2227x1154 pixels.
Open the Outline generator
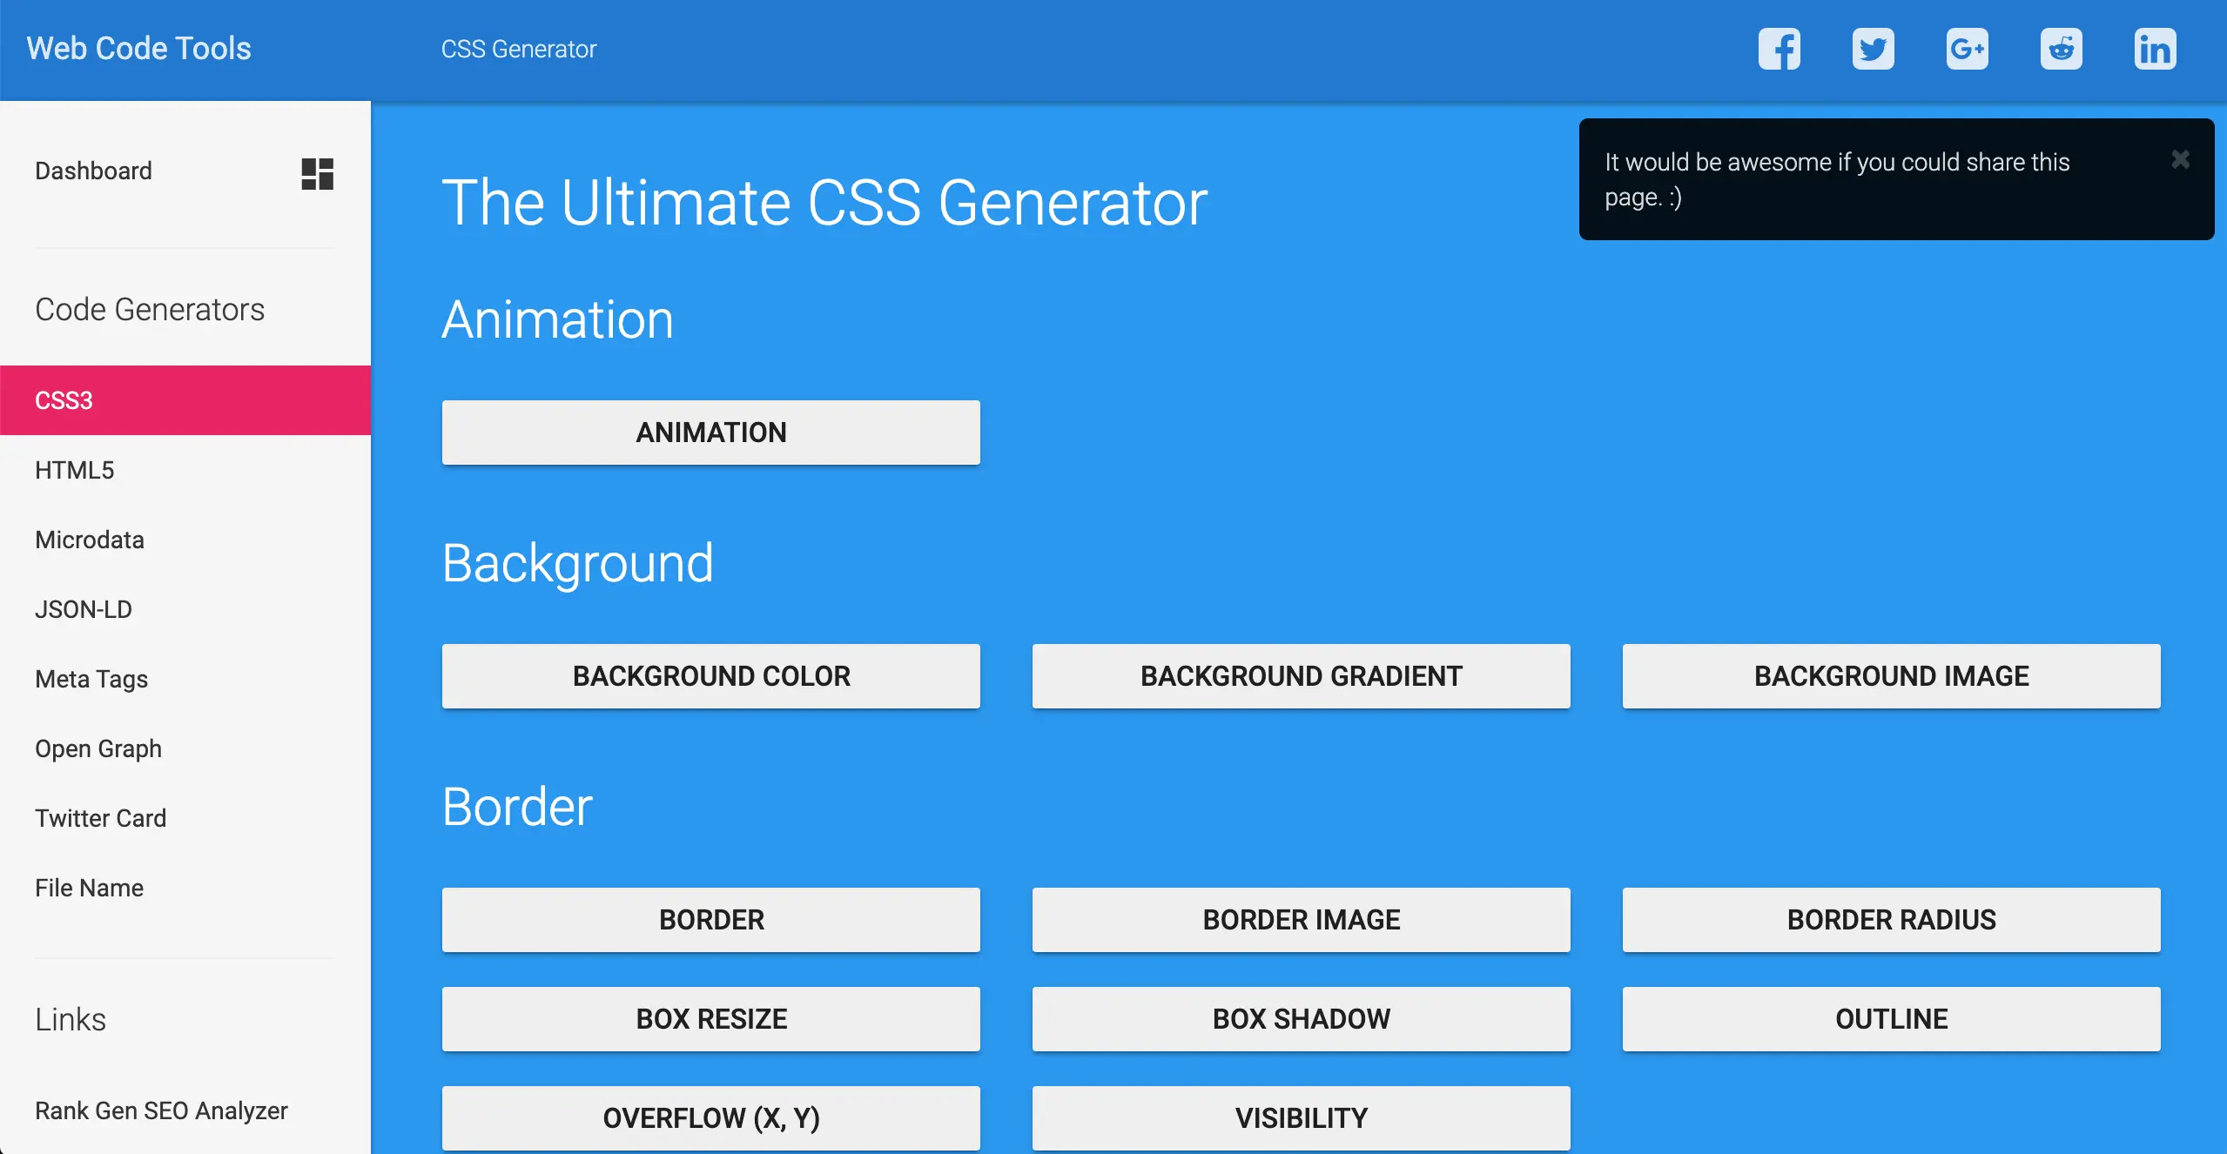1891,1019
